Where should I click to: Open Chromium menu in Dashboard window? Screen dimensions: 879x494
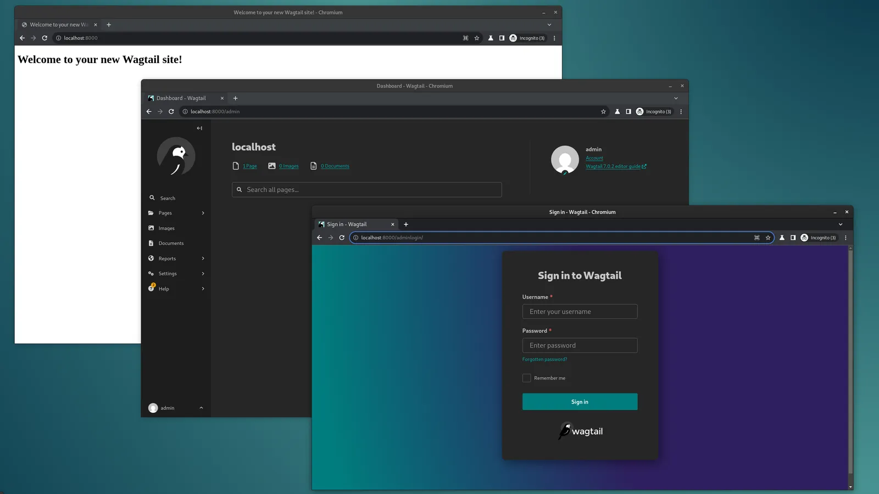(x=681, y=111)
